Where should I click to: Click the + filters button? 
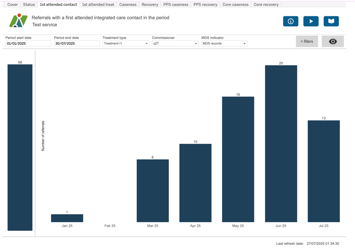(306, 41)
